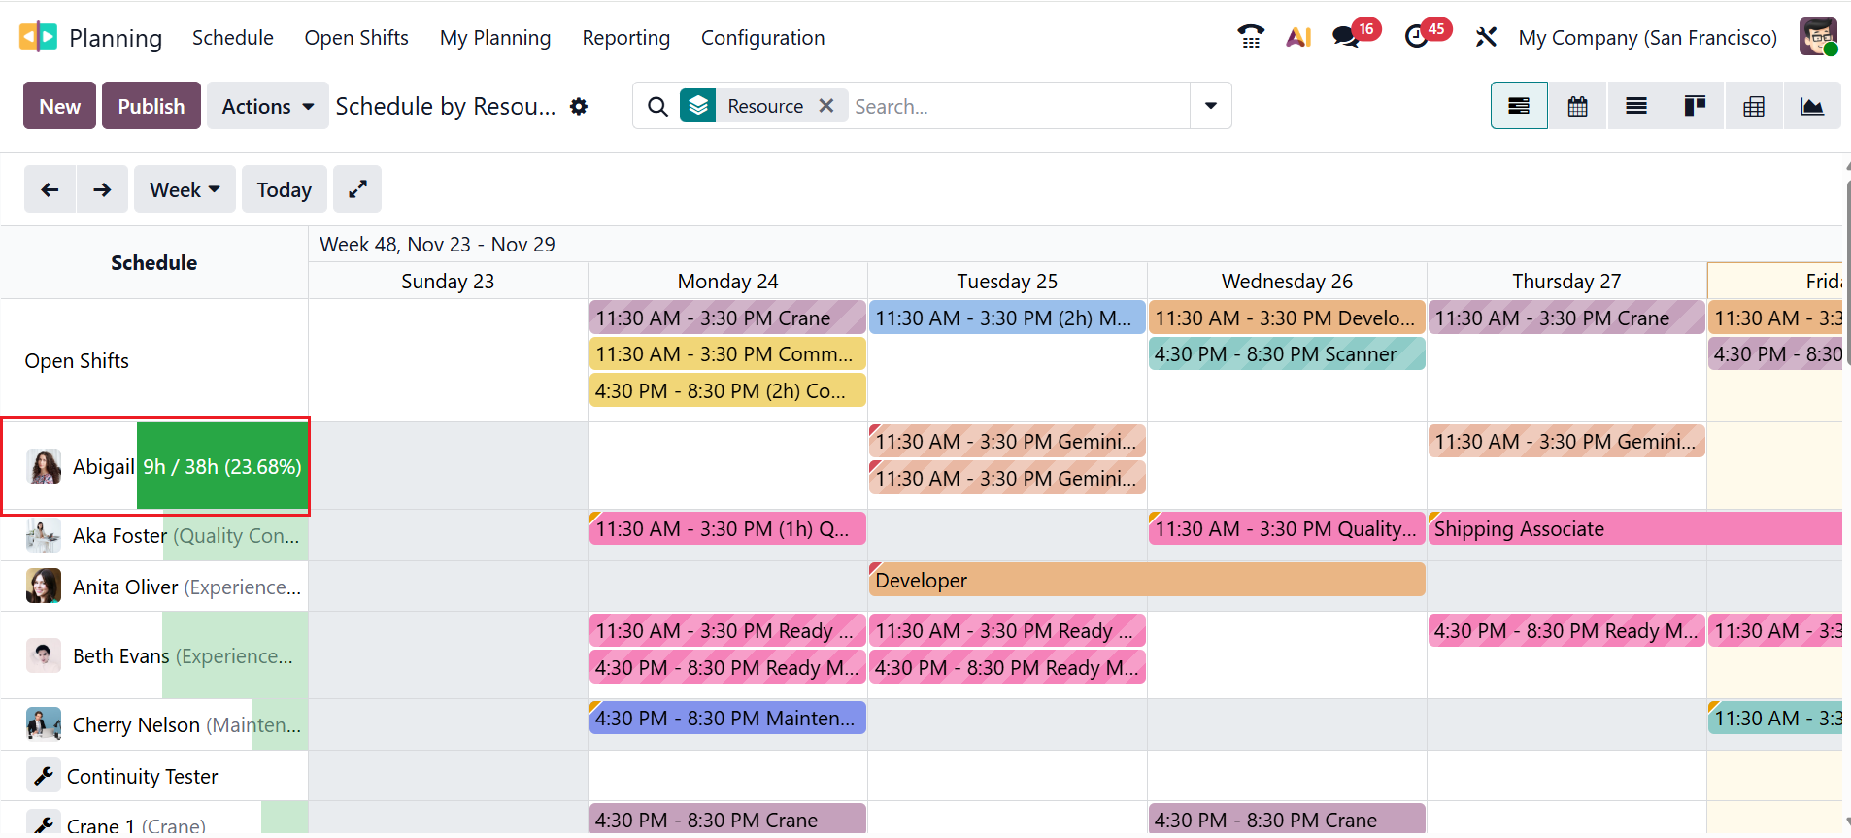Open the Reporting menu
The width and height of the screenshot is (1851, 838).
pos(625,37)
